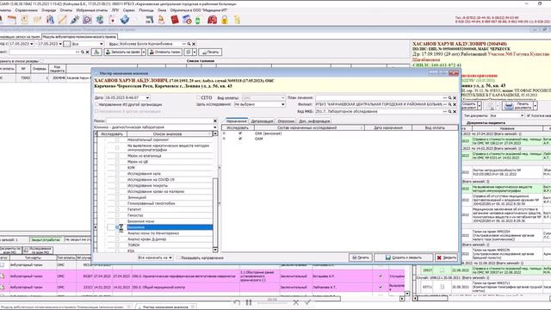551x310 pixels.
Task: Click the orange pencil toolbar icon
Action: coord(62,20)
